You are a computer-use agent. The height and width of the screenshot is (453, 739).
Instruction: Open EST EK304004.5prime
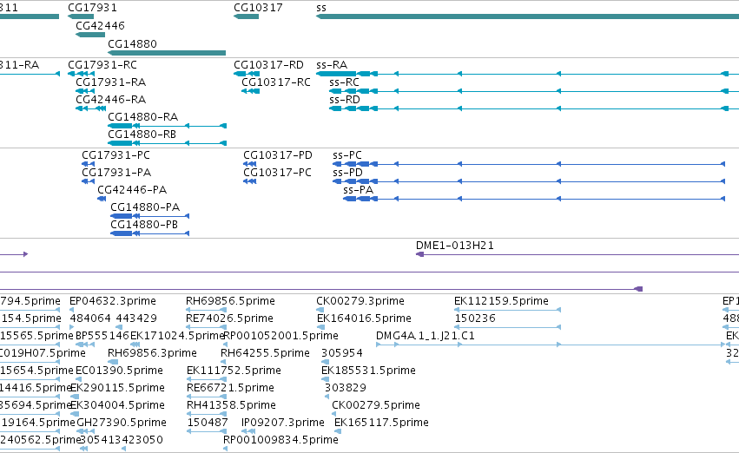click(117, 405)
